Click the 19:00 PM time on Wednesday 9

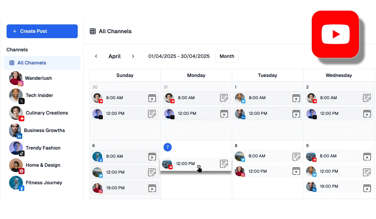pos(329,186)
